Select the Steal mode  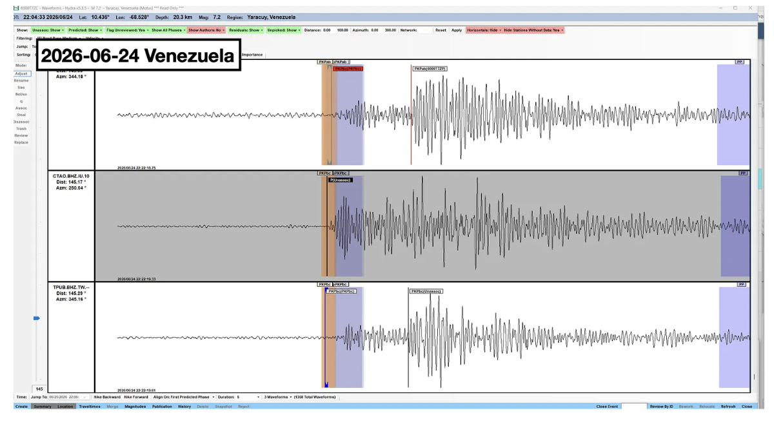[21, 115]
